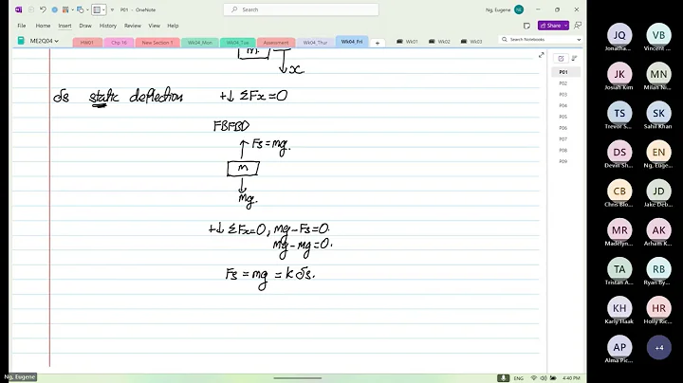Open the Wi-Fi network tray icon
Image resolution: width=683 pixels, height=383 pixels.
533,377
